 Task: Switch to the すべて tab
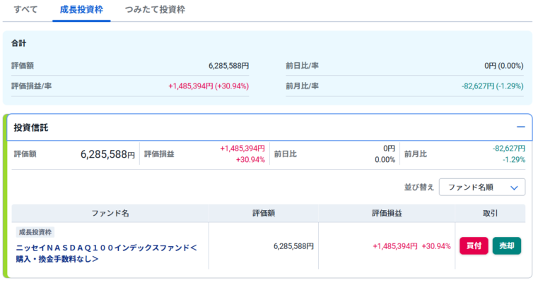tap(25, 10)
